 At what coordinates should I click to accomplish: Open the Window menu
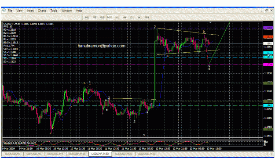click(x=66, y=11)
